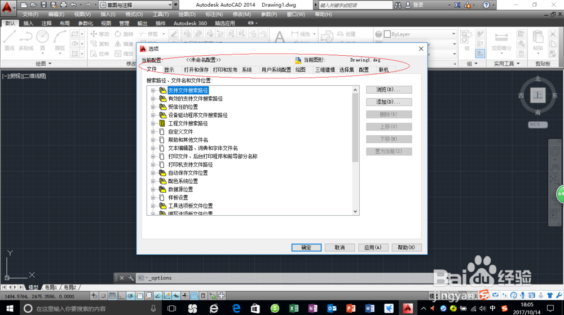Toggle Object Snap Tracking in the status bar
564x315 pixels.
click(x=157, y=296)
